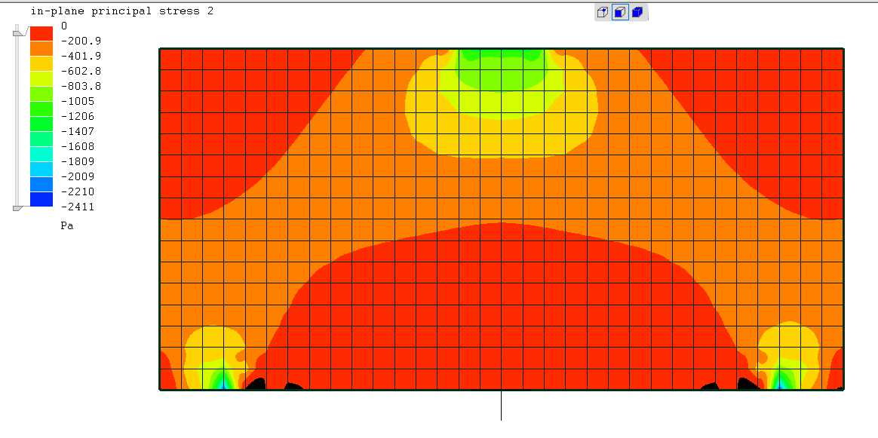The width and height of the screenshot is (878, 438).
Task: Click the Pa unit label
Action: (x=67, y=226)
